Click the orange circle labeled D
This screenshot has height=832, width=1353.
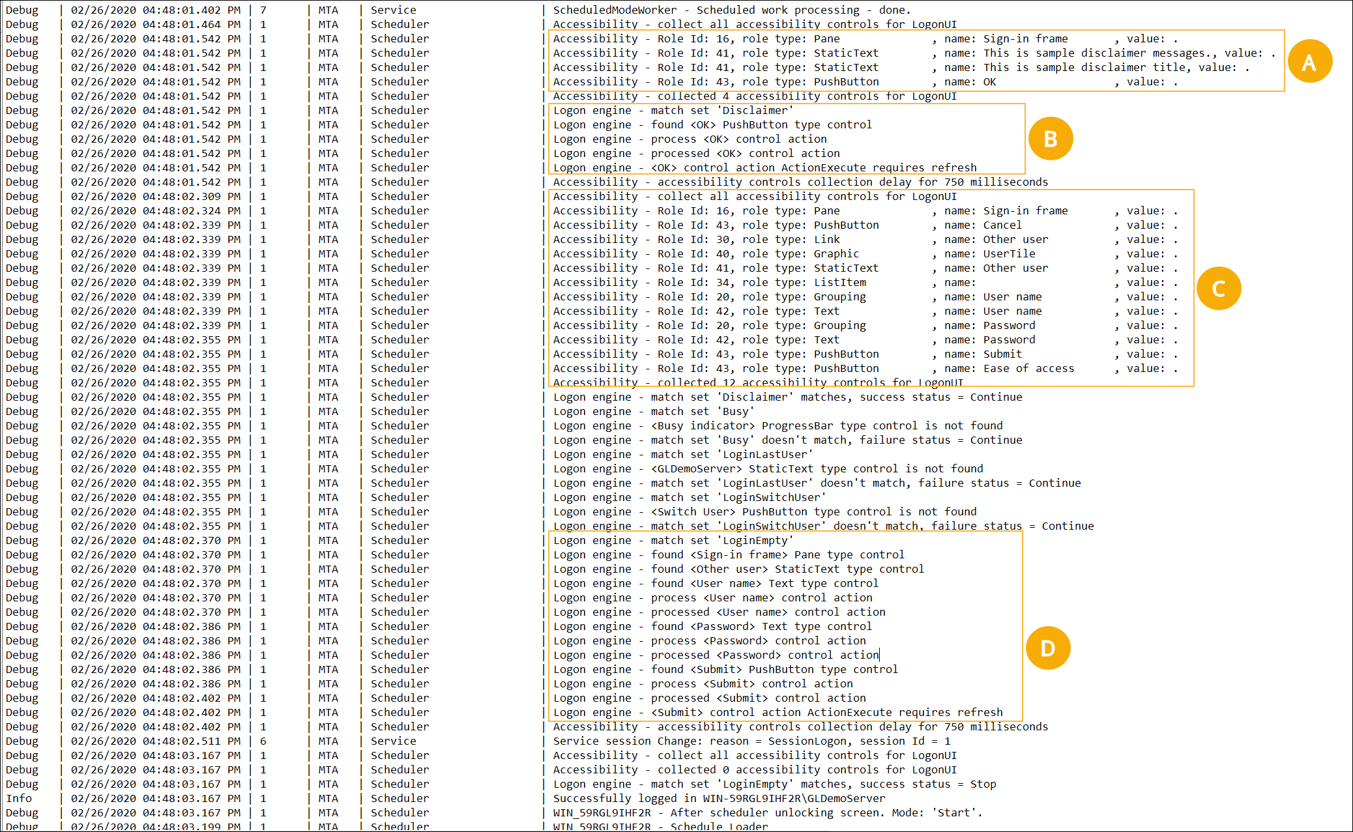(x=1047, y=648)
